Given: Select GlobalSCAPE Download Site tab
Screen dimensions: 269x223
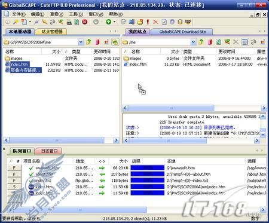Looking at the screenshot, I should [x=182, y=32].
